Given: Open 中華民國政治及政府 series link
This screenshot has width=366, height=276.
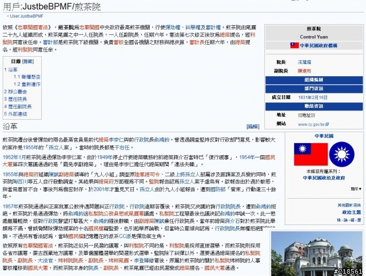Looking at the screenshot, I should 324,178.
